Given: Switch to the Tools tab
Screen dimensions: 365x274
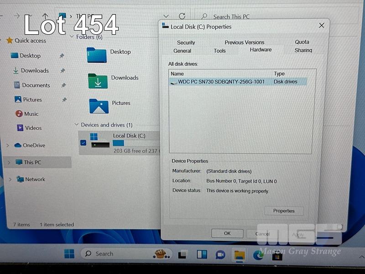Looking at the screenshot, I should click(219, 51).
